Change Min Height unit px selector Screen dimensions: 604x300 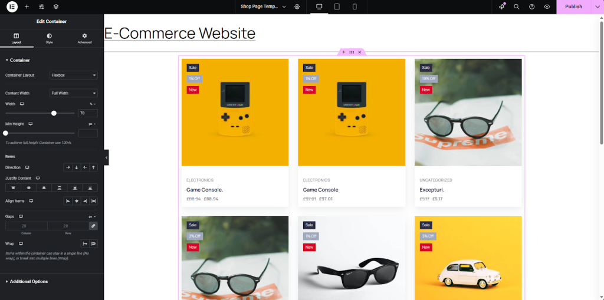tap(93, 124)
